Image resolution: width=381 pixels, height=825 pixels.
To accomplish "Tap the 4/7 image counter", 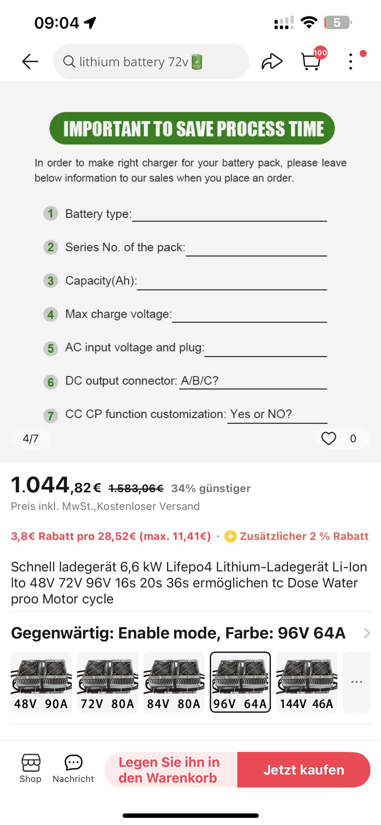I will tap(31, 438).
